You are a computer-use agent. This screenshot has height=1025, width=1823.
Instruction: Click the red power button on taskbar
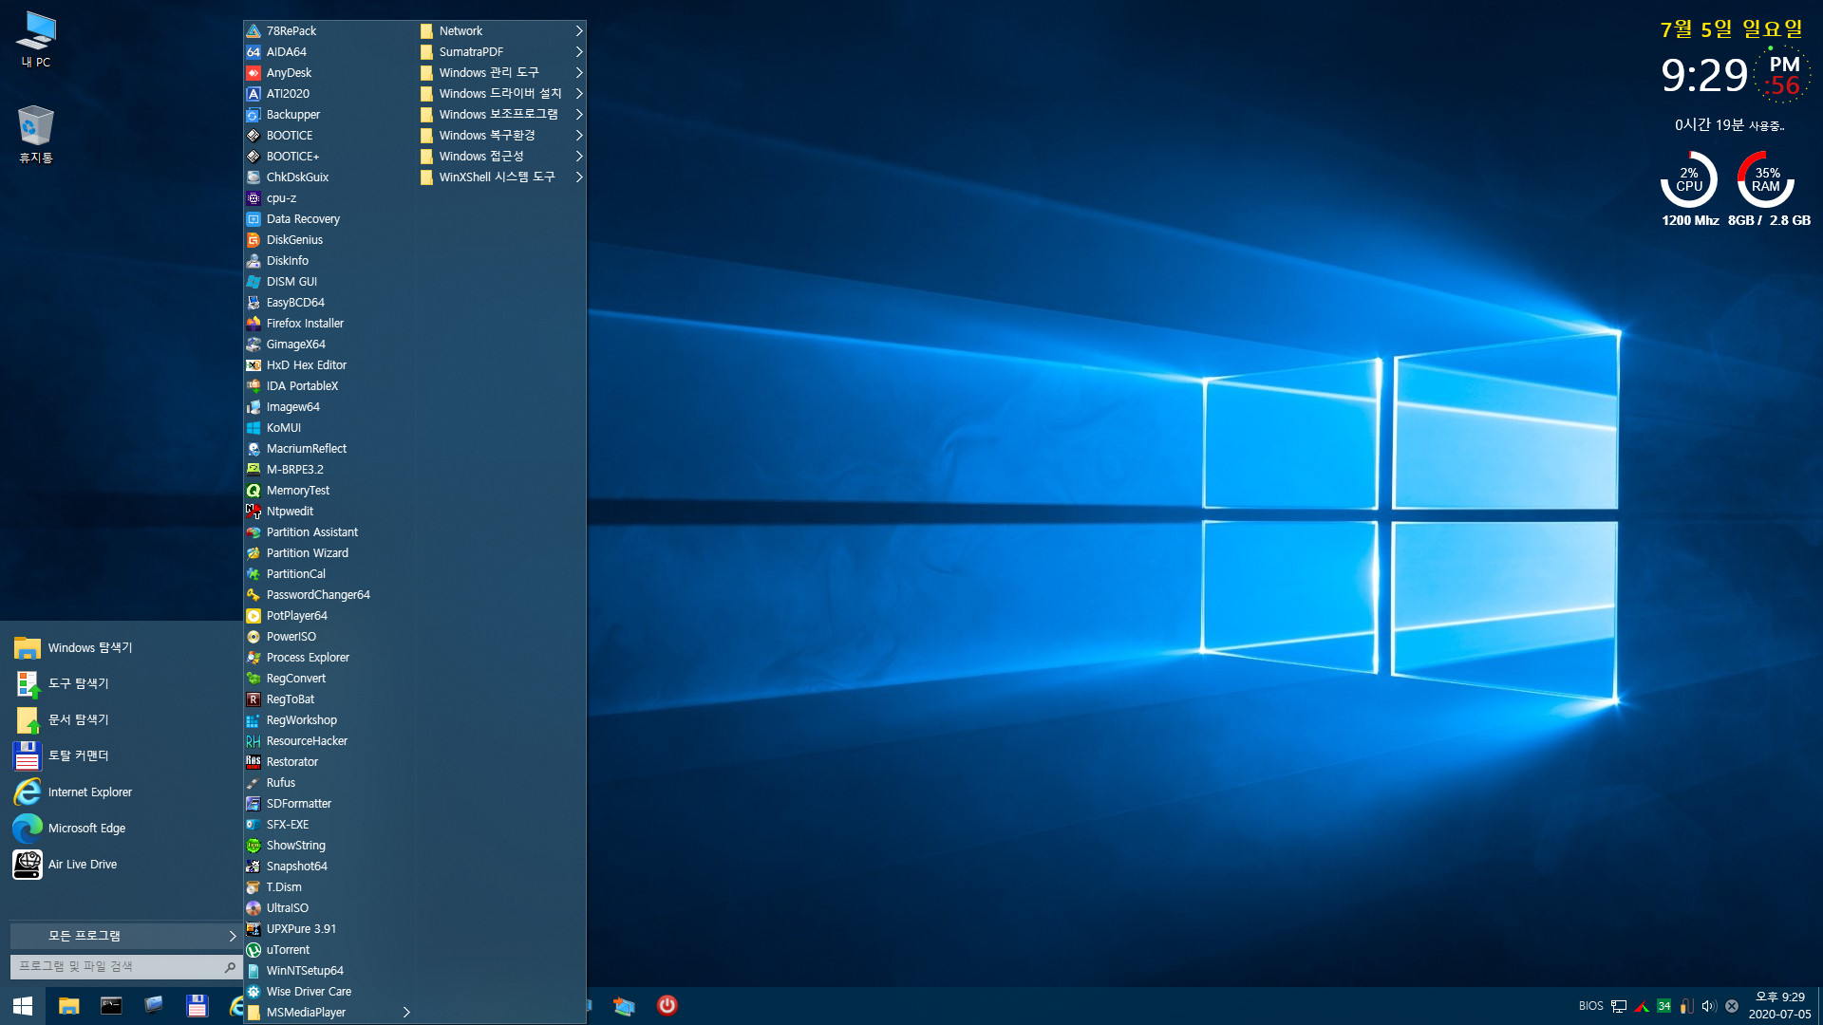tap(667, 1005)
